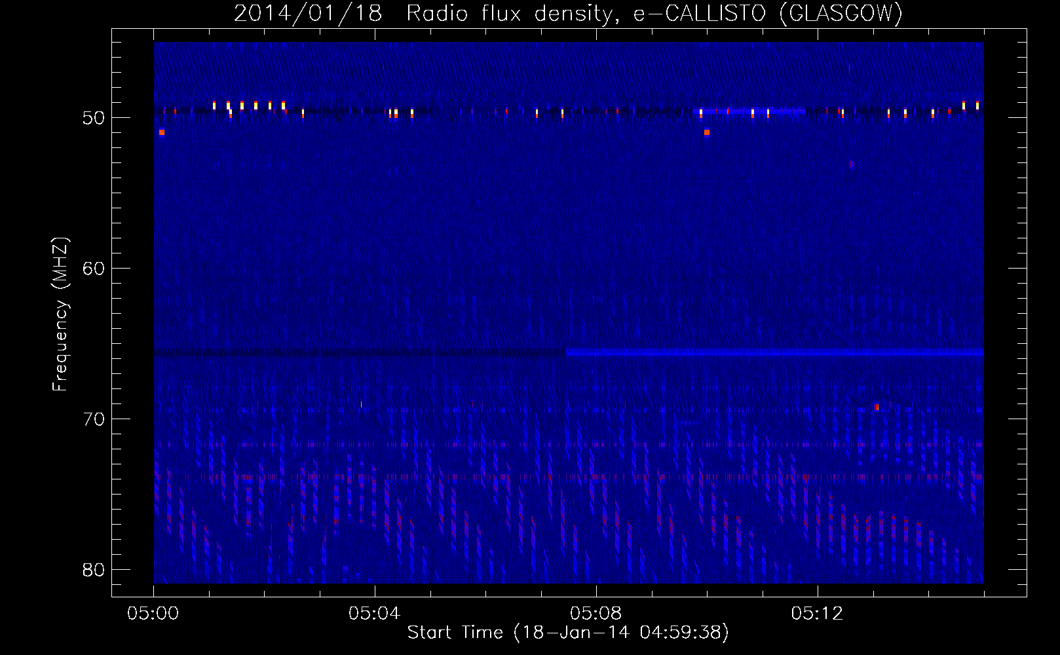1060x655 pixels.
Task: Click the 05:00 time tick label
Action: [x=153, y=614]
